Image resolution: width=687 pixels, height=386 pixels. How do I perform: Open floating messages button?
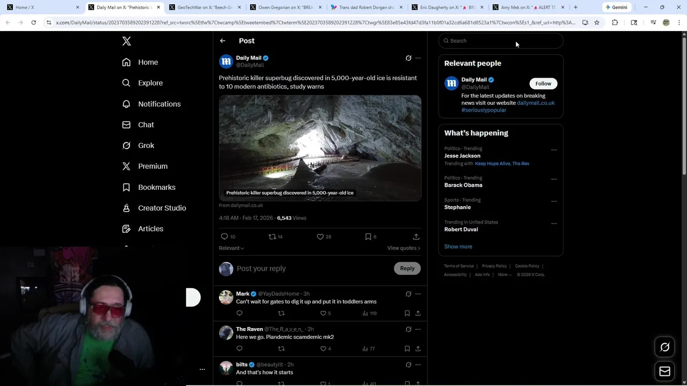click(665, 372)
